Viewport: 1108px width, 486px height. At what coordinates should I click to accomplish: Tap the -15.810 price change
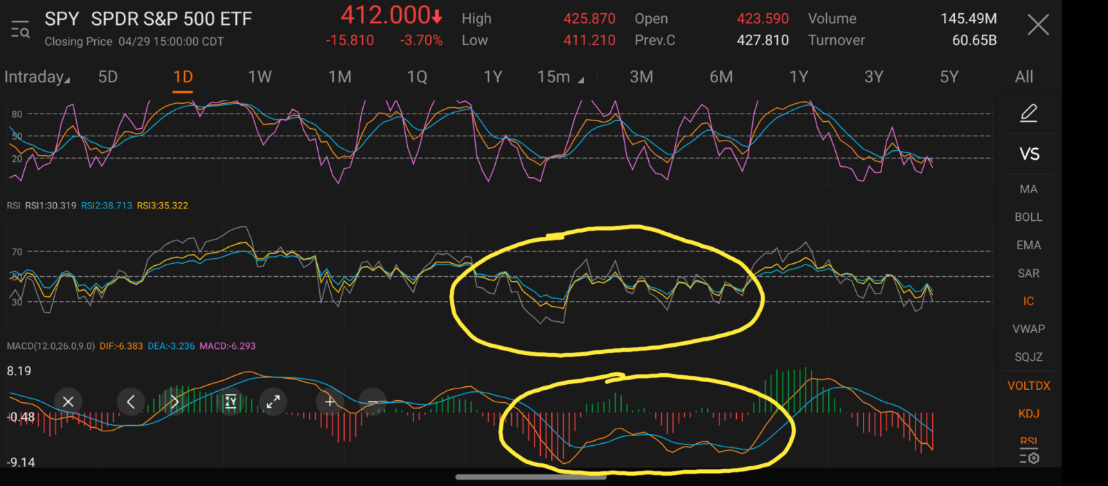click(x=350, y=40)
